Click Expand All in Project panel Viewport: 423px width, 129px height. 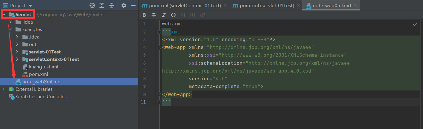102,5
